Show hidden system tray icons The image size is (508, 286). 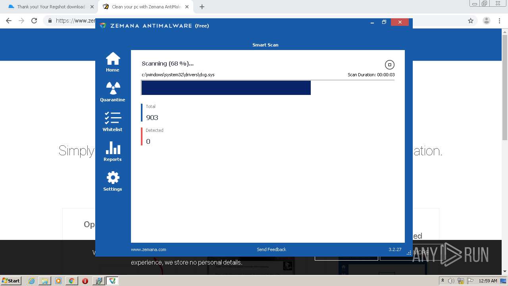(x=443, y=281)
